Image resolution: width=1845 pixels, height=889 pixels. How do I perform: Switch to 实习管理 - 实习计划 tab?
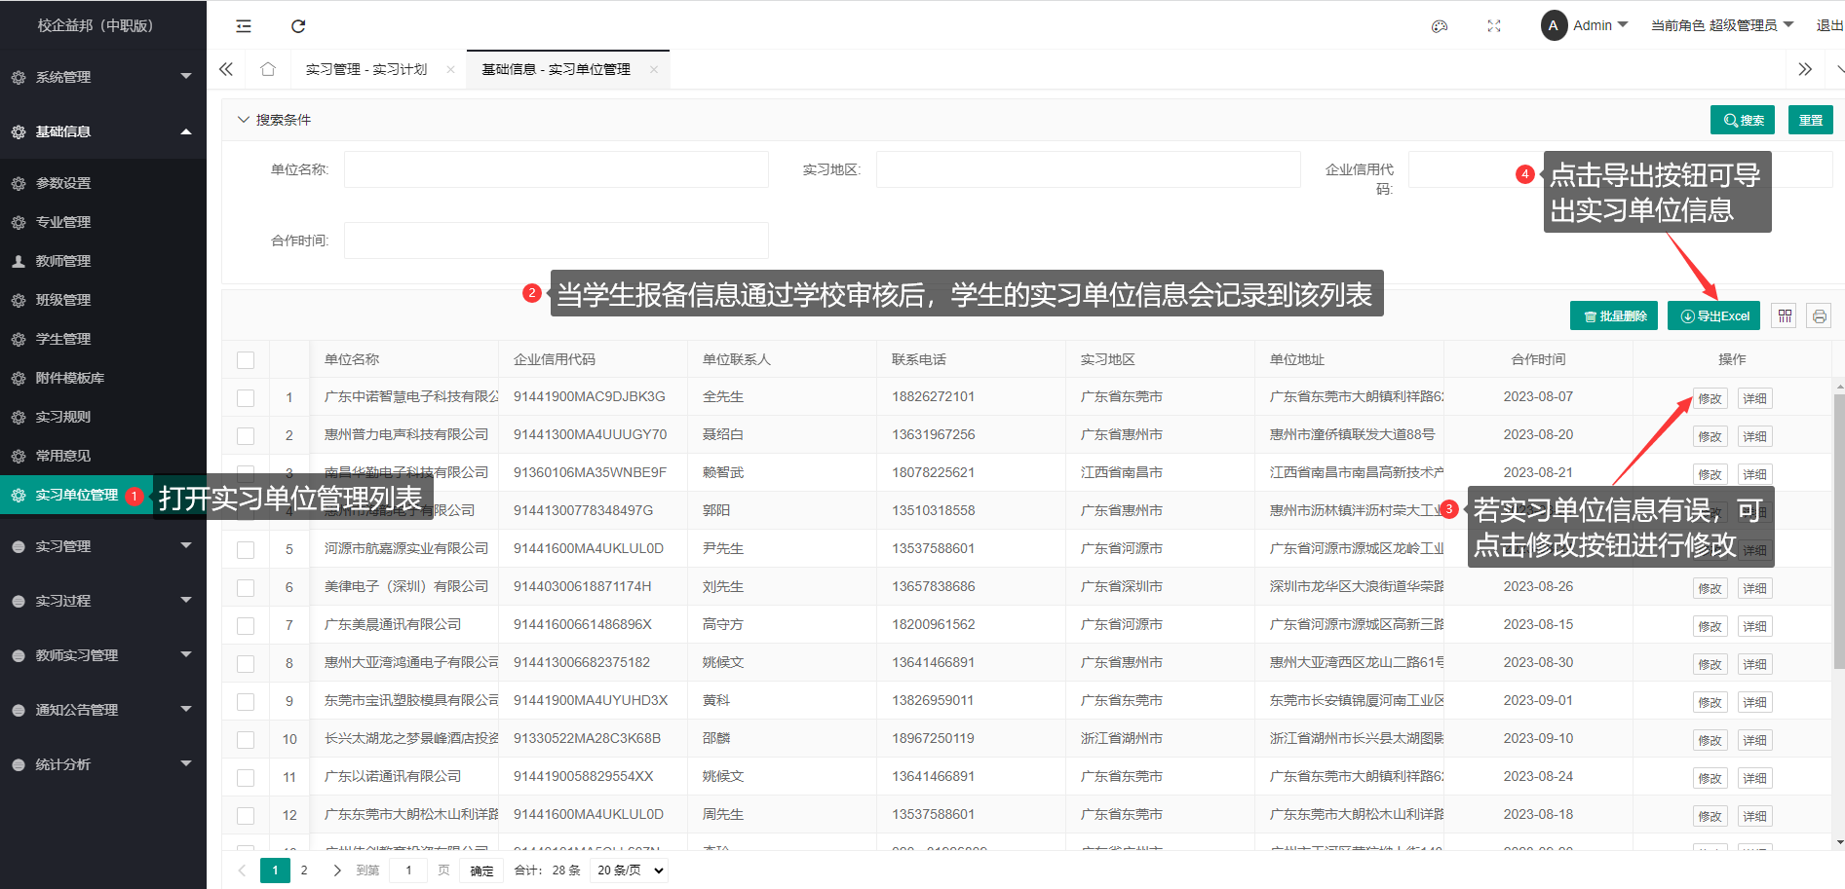pyautogui.click(x=366, y=69)
